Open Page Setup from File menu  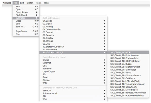[26, 31]
